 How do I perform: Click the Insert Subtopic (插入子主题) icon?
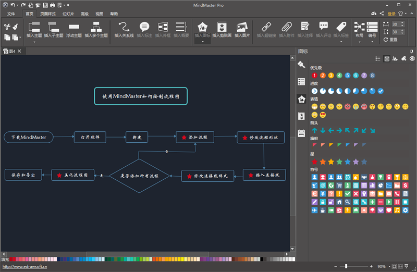tap(54, 27)
